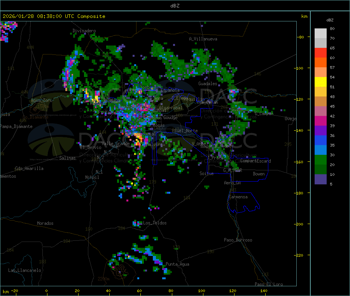350x296 pixels.
Task: Click the Valle_Grande label
Action: [115, 144]
